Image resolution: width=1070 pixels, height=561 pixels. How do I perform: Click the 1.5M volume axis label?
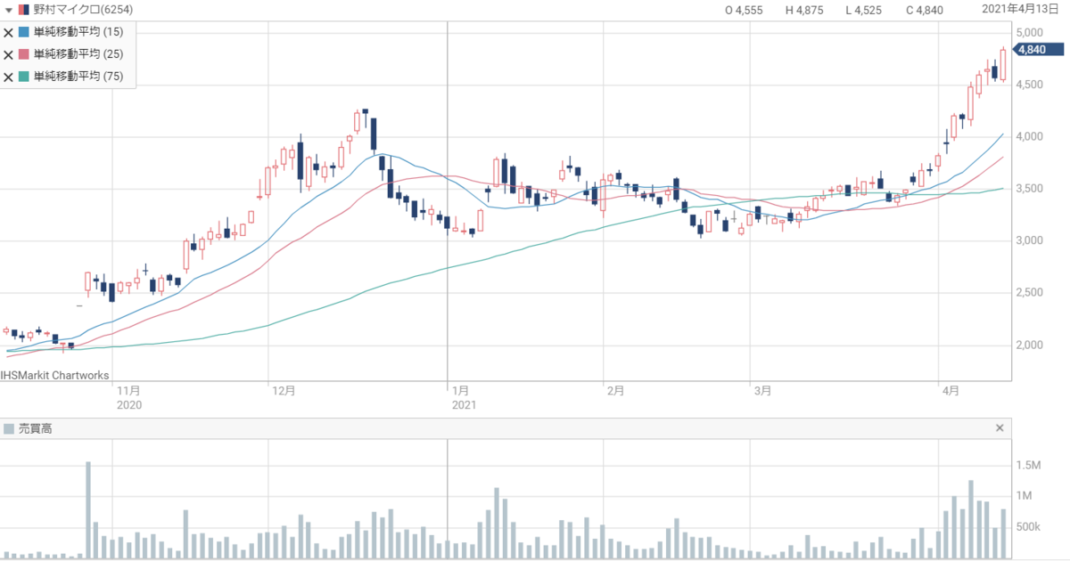click(1030, 465)
